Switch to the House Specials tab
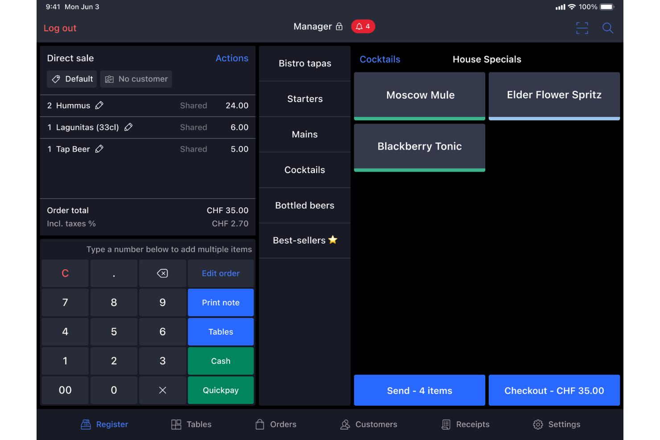 pyautogui.click(x=487, y=59)
